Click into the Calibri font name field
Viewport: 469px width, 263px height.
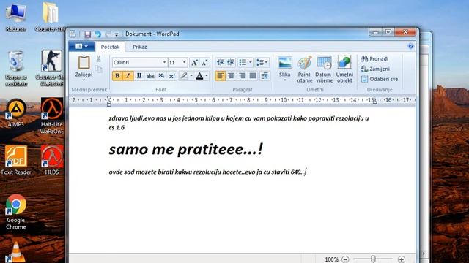click(x=137, y=62)
